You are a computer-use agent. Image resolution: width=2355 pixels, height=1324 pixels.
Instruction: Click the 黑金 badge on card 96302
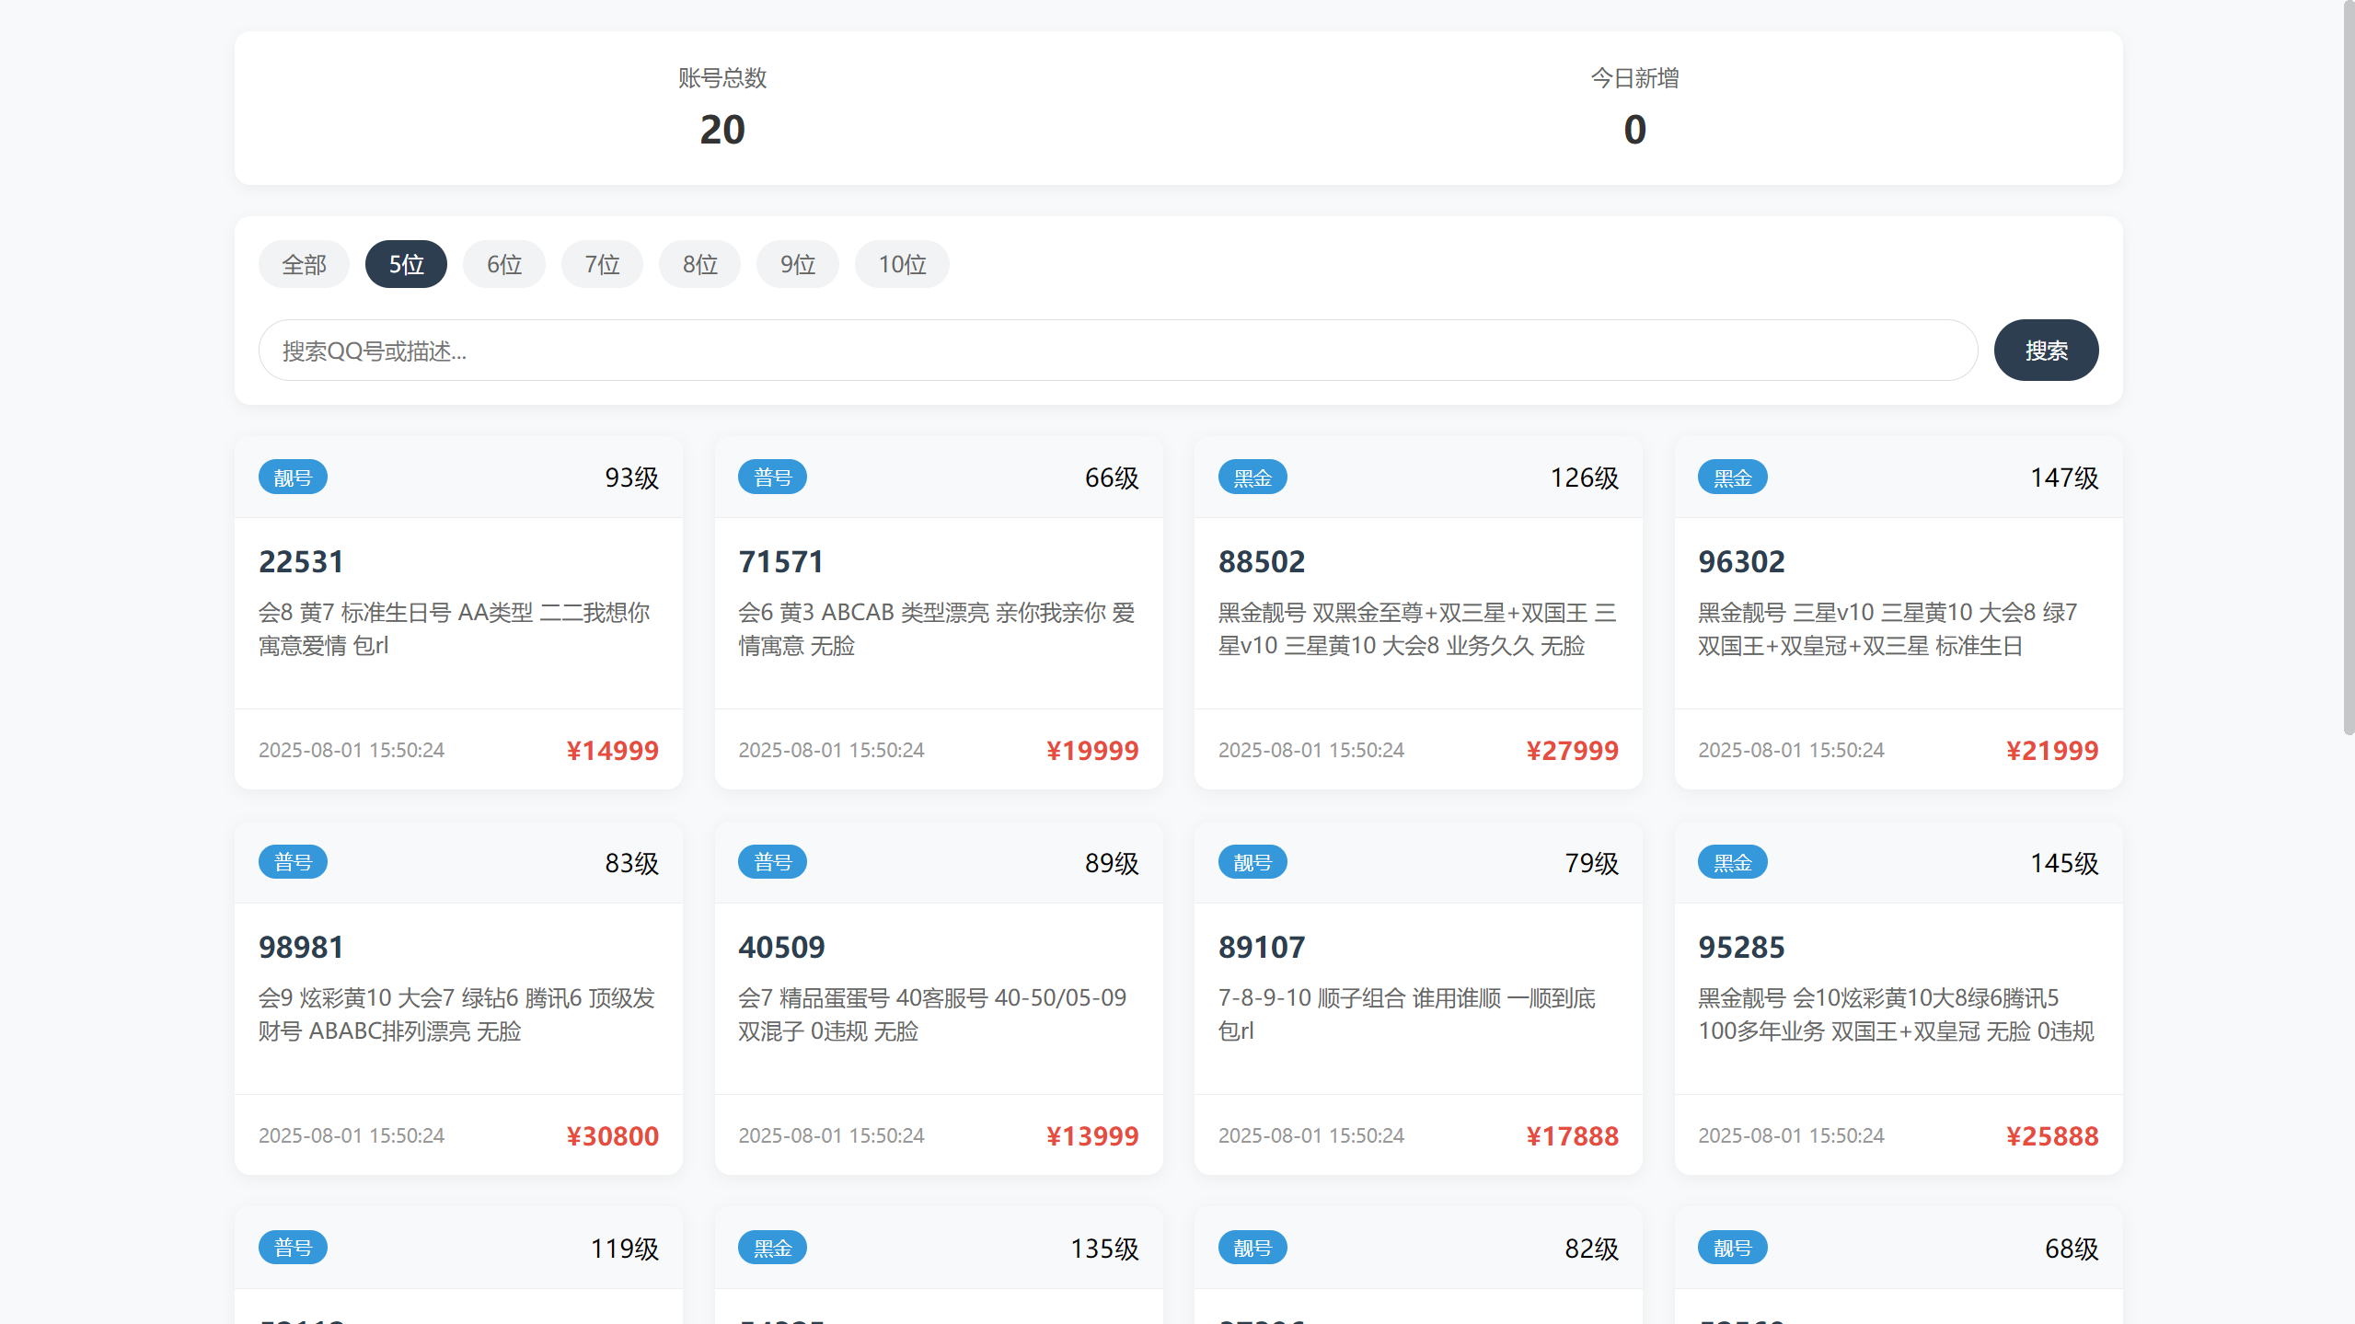[1732, 478]
